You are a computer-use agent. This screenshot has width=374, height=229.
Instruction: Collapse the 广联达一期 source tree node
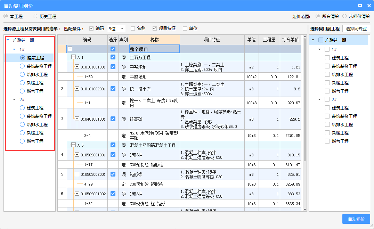(8, 40)
